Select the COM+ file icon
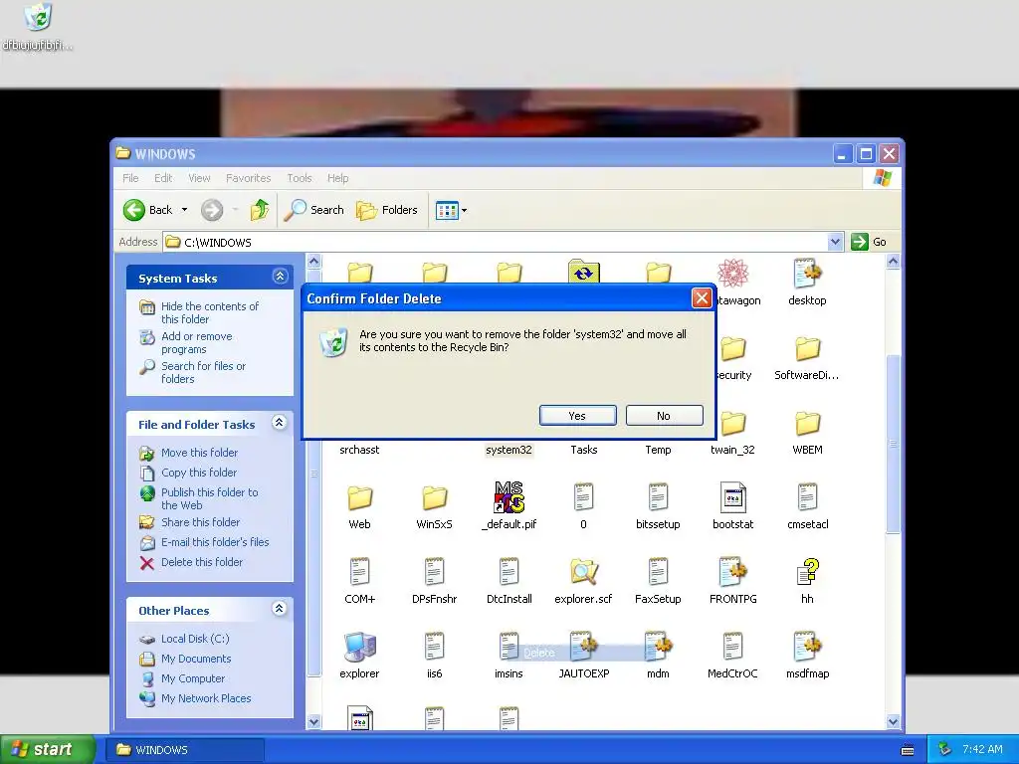 359,572
